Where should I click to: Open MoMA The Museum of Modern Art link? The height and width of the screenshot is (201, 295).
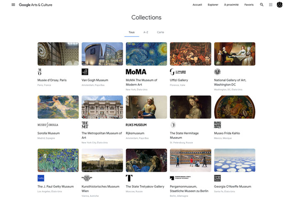coord(141,83)
